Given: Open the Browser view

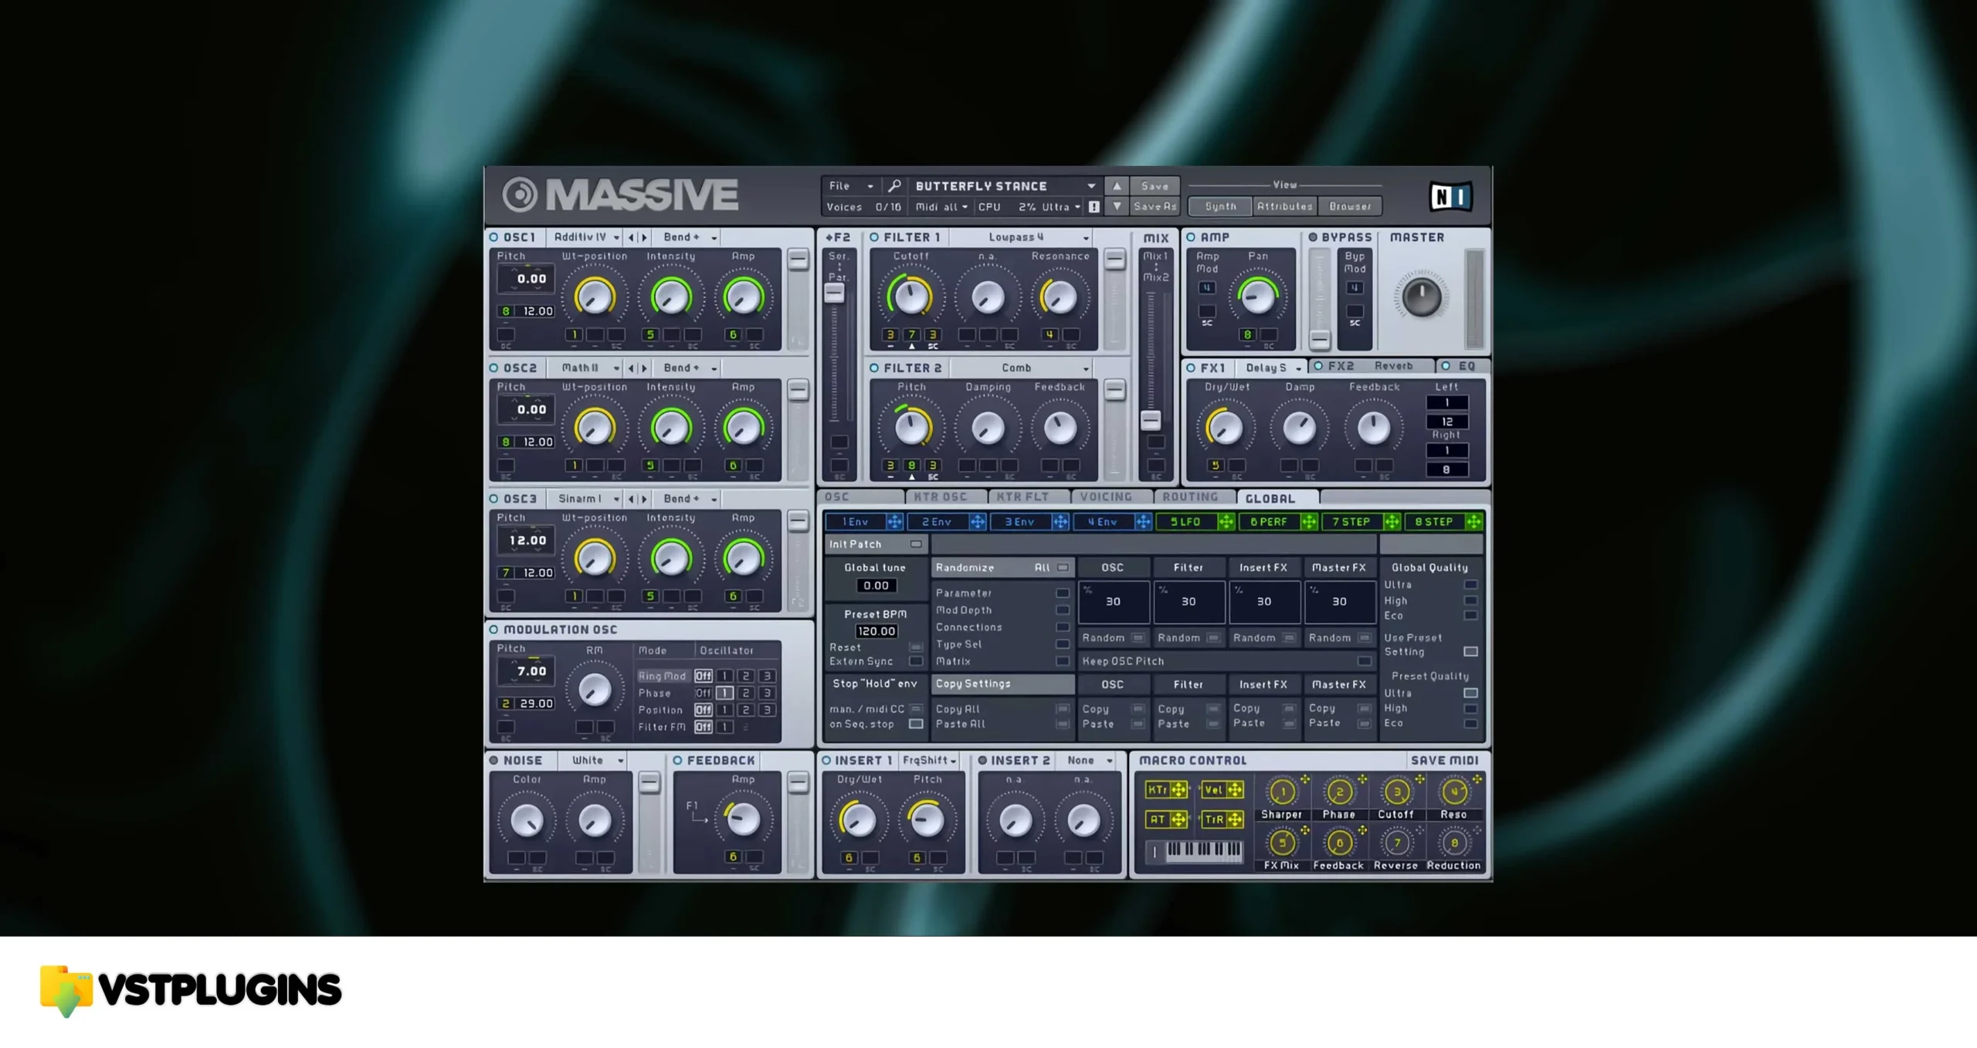Looking at the screenshot, I should pyautogui.click(x=1350, y=206).
